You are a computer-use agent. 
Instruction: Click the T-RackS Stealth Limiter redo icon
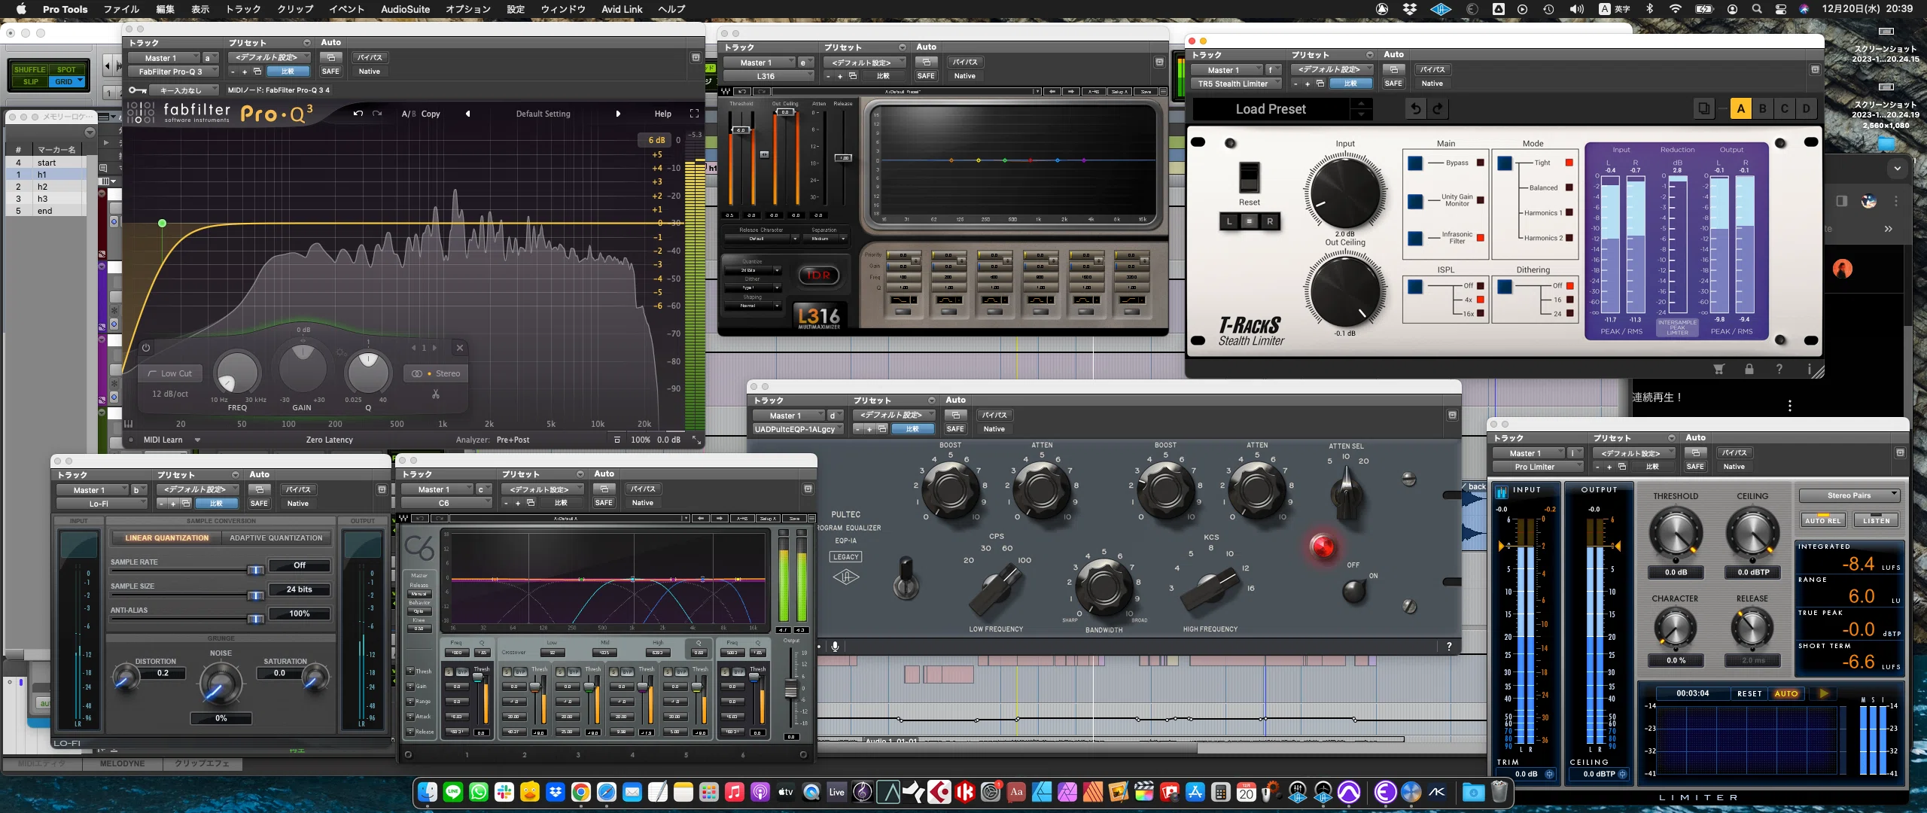(1438, 108)
